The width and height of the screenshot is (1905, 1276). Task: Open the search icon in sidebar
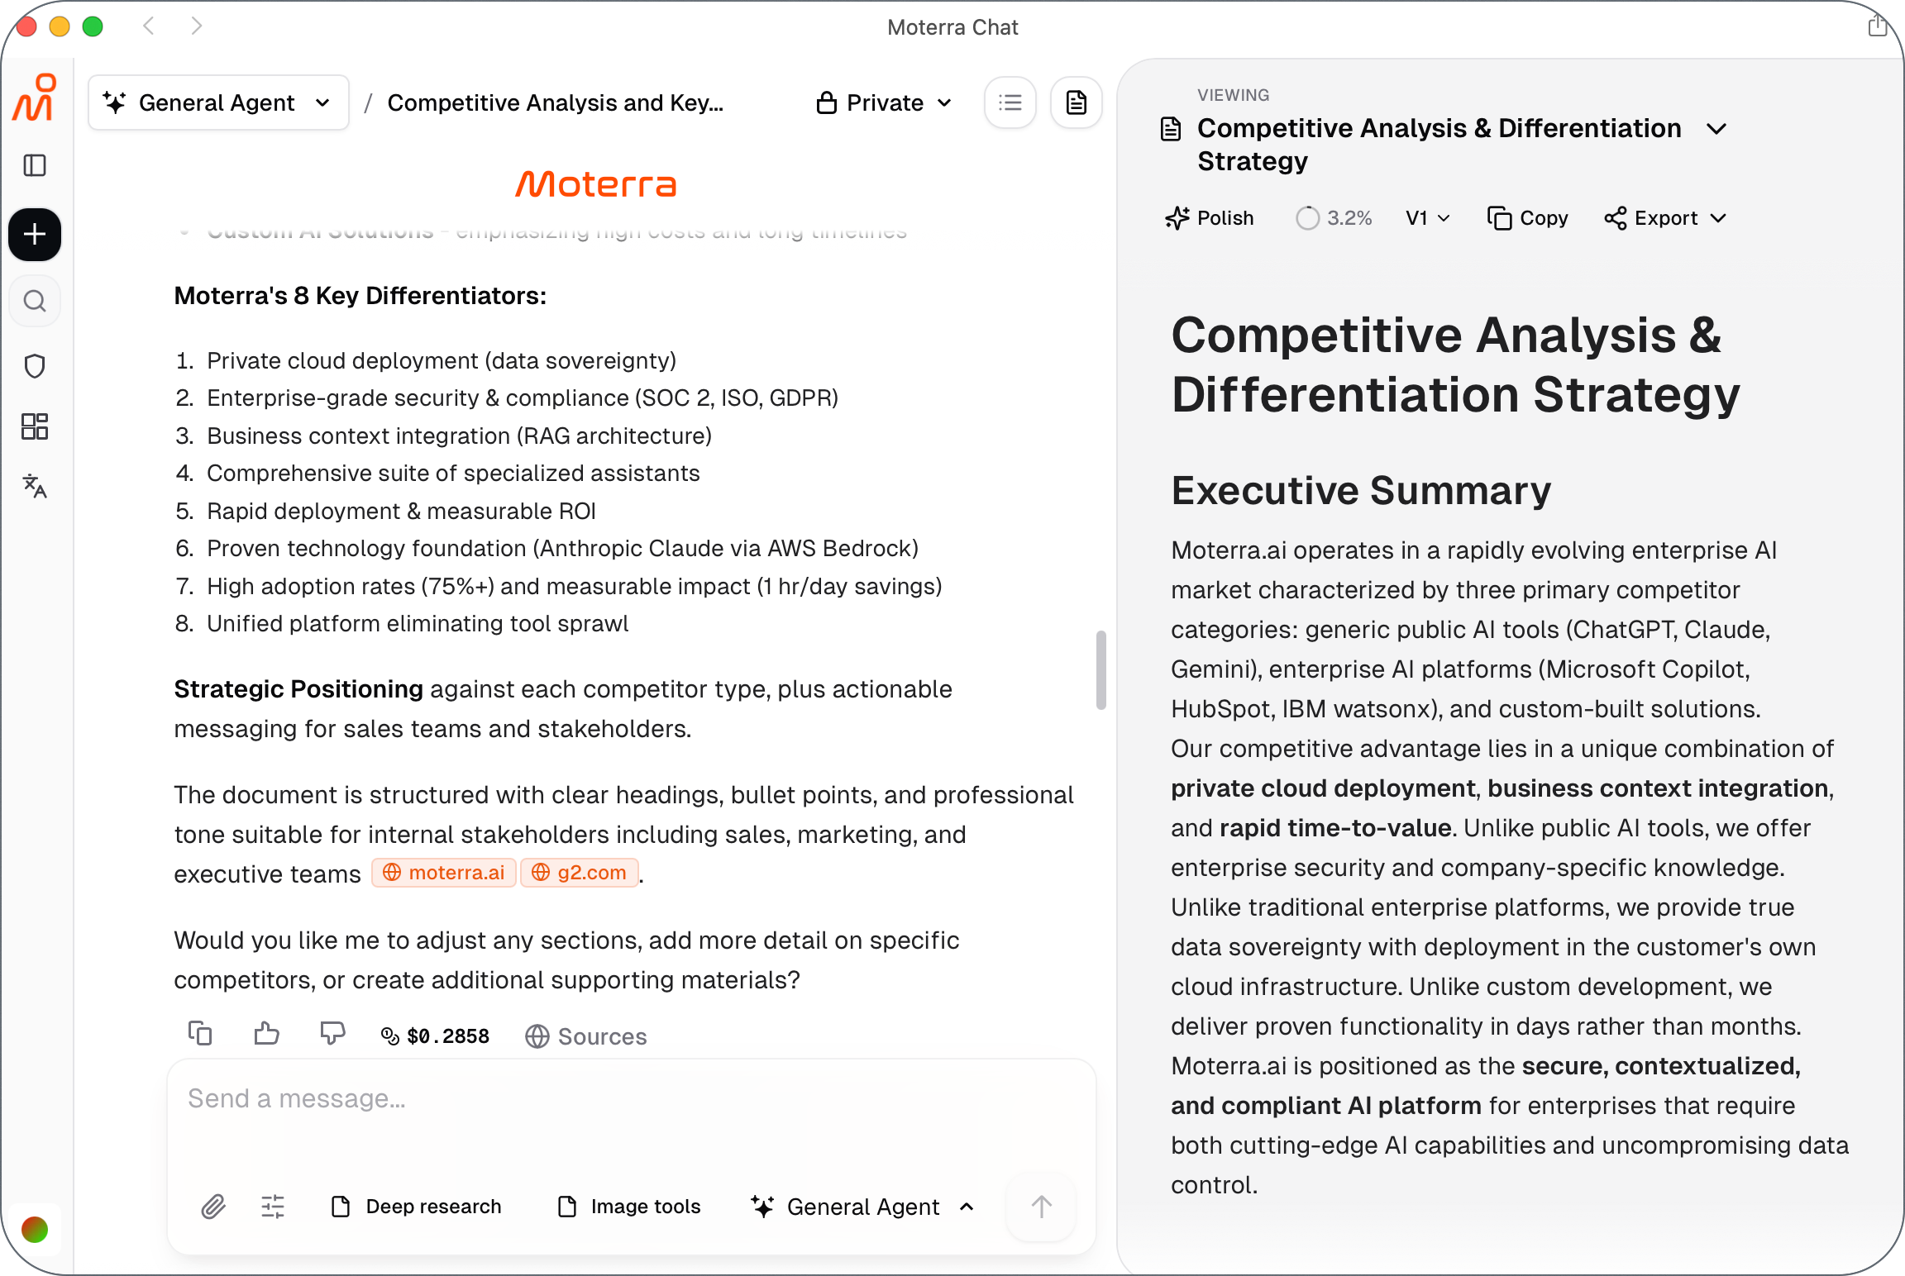point(35,301)
